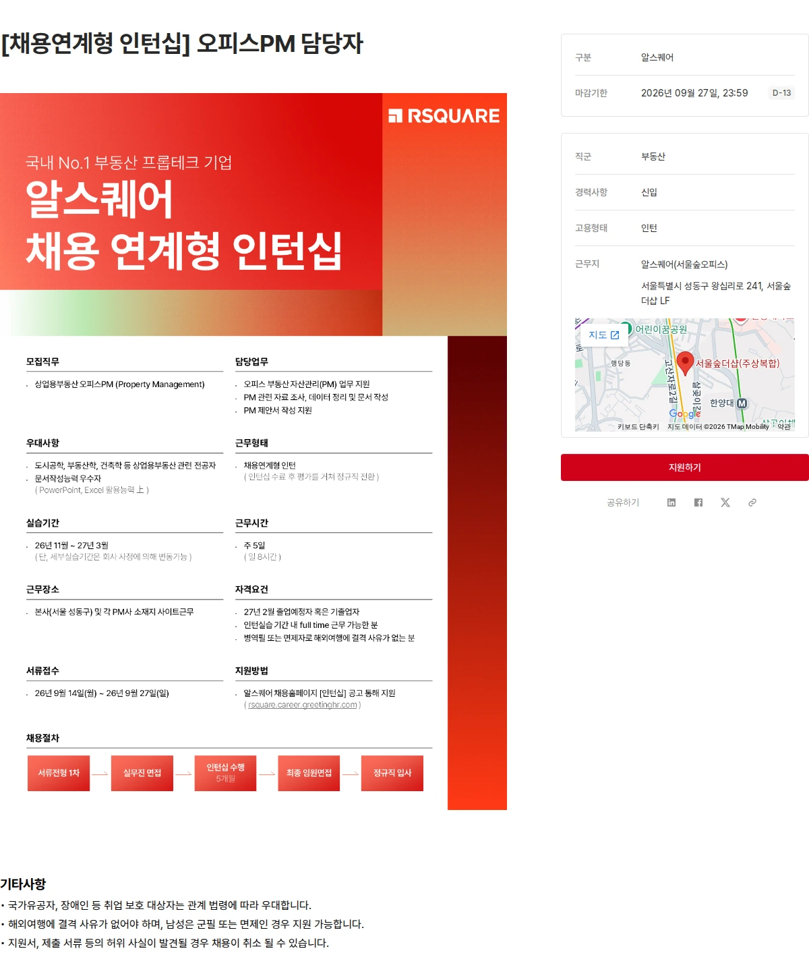Click the 알스퀘어(서울숲오피스) workplace text
The image size is (809, 980).
coord(684,264)
